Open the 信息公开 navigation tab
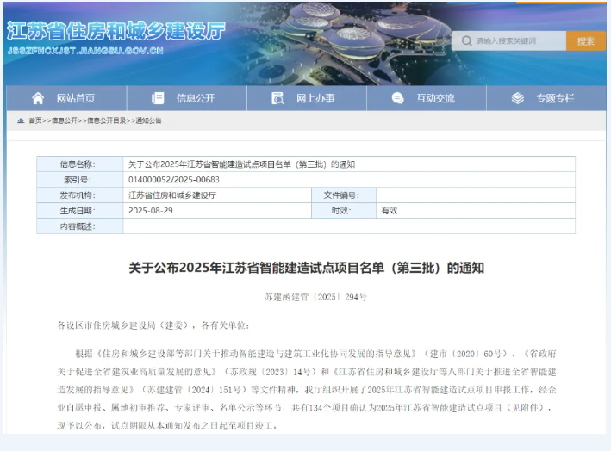The height and width of the screenshot is (451, 611). click(x=196, y=98)
